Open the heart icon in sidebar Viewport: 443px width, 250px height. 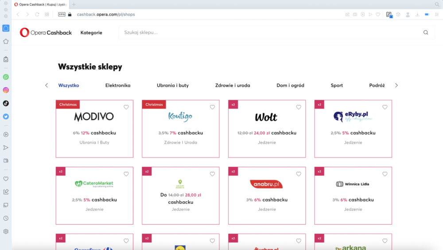(x=6, y=179)
